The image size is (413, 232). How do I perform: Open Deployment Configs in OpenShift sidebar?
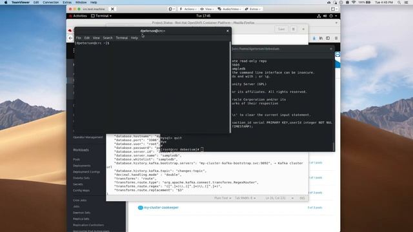(86, 172)
